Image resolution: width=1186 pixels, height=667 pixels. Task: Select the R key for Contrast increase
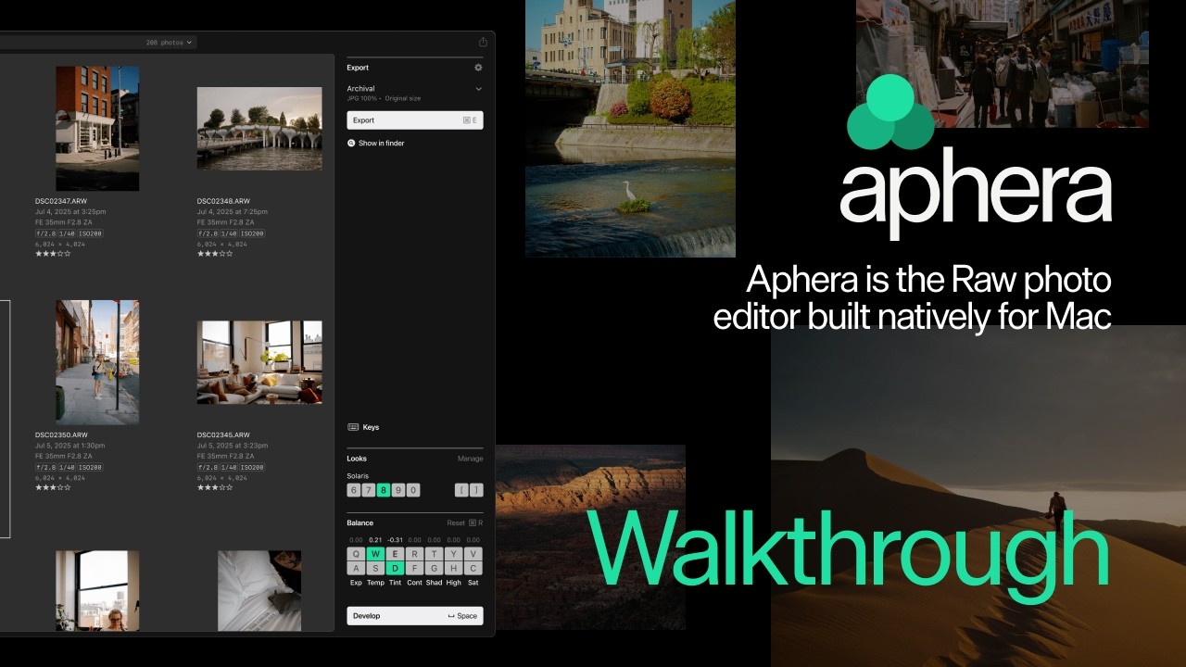414,554
